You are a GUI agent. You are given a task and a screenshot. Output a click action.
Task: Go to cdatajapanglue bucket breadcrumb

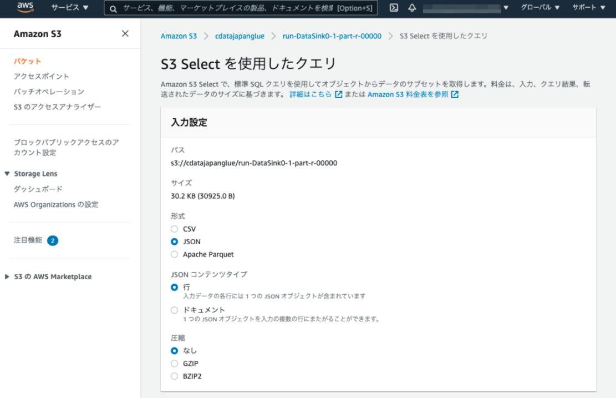tap(240, 36)
